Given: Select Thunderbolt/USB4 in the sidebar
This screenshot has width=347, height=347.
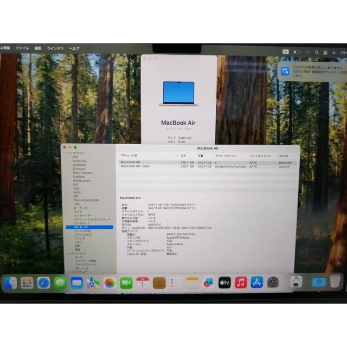Looking at the screenshot, I should (x=86, y=200).
